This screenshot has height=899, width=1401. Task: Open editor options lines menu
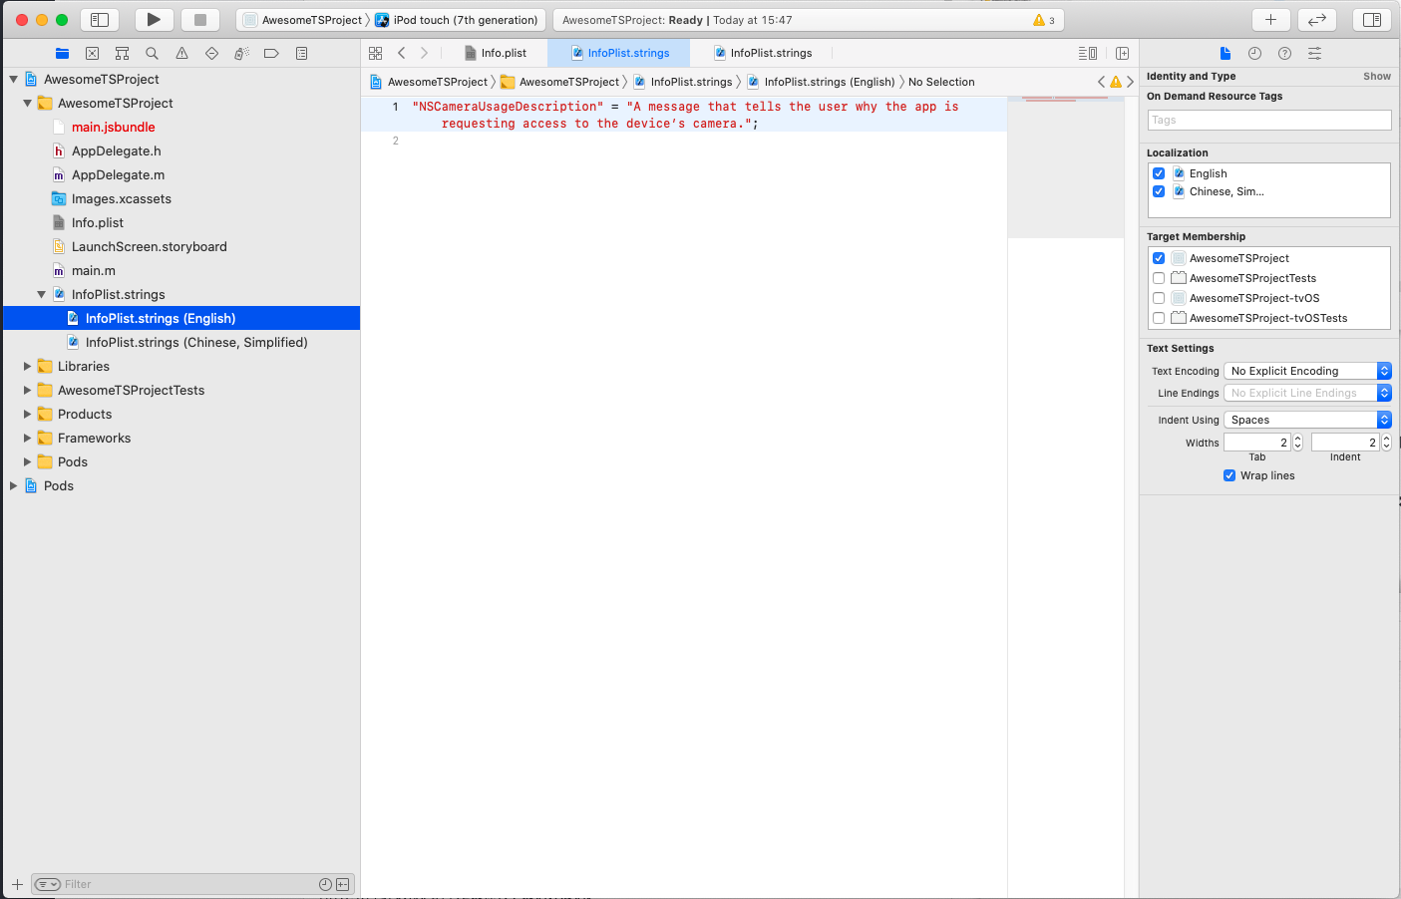[1088, 53]
